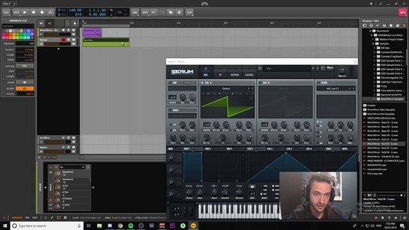Enable the NOISE oscillator checkbox
This screenshot has width=409, height=230.
pyautogui.click(x=170, y=110)
